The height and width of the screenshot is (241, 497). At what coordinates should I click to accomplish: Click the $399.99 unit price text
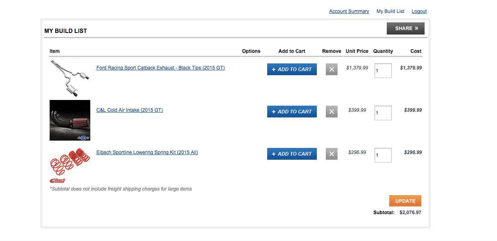click(x=357, y=110)
